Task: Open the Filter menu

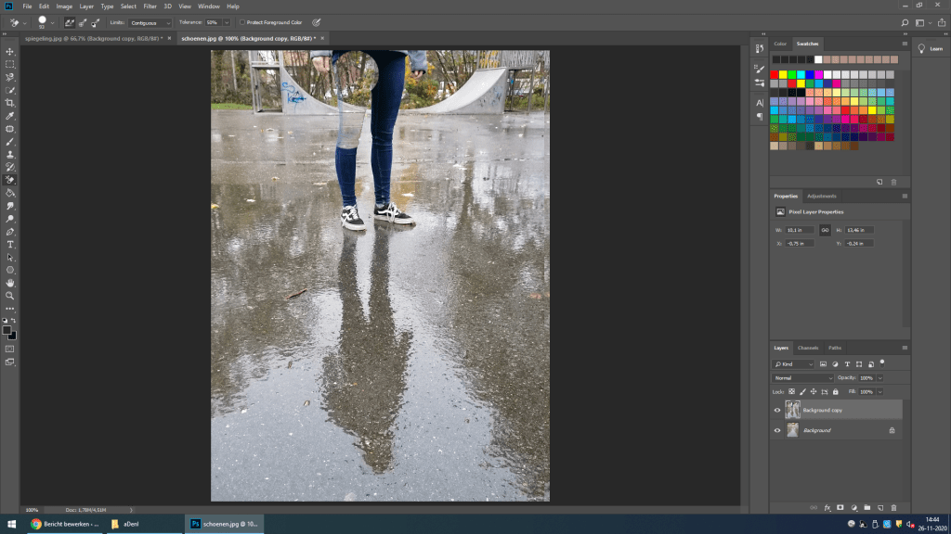Action: click(150, 6)
